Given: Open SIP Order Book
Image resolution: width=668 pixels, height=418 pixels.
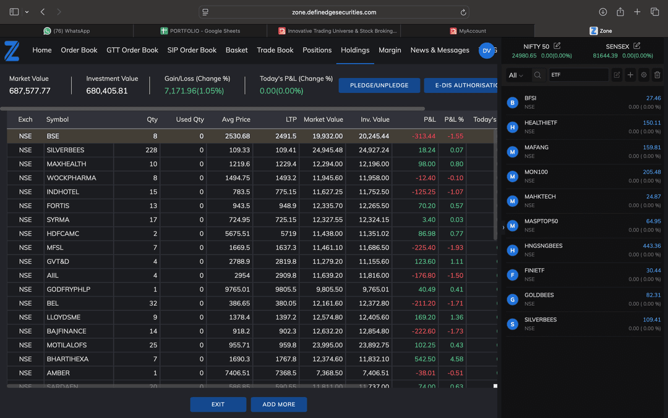Looking at the screenshot, I should click(192, 50).
